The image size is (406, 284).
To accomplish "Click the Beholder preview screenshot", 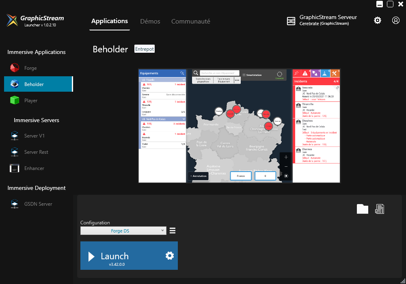I will [x=239, y=126].
